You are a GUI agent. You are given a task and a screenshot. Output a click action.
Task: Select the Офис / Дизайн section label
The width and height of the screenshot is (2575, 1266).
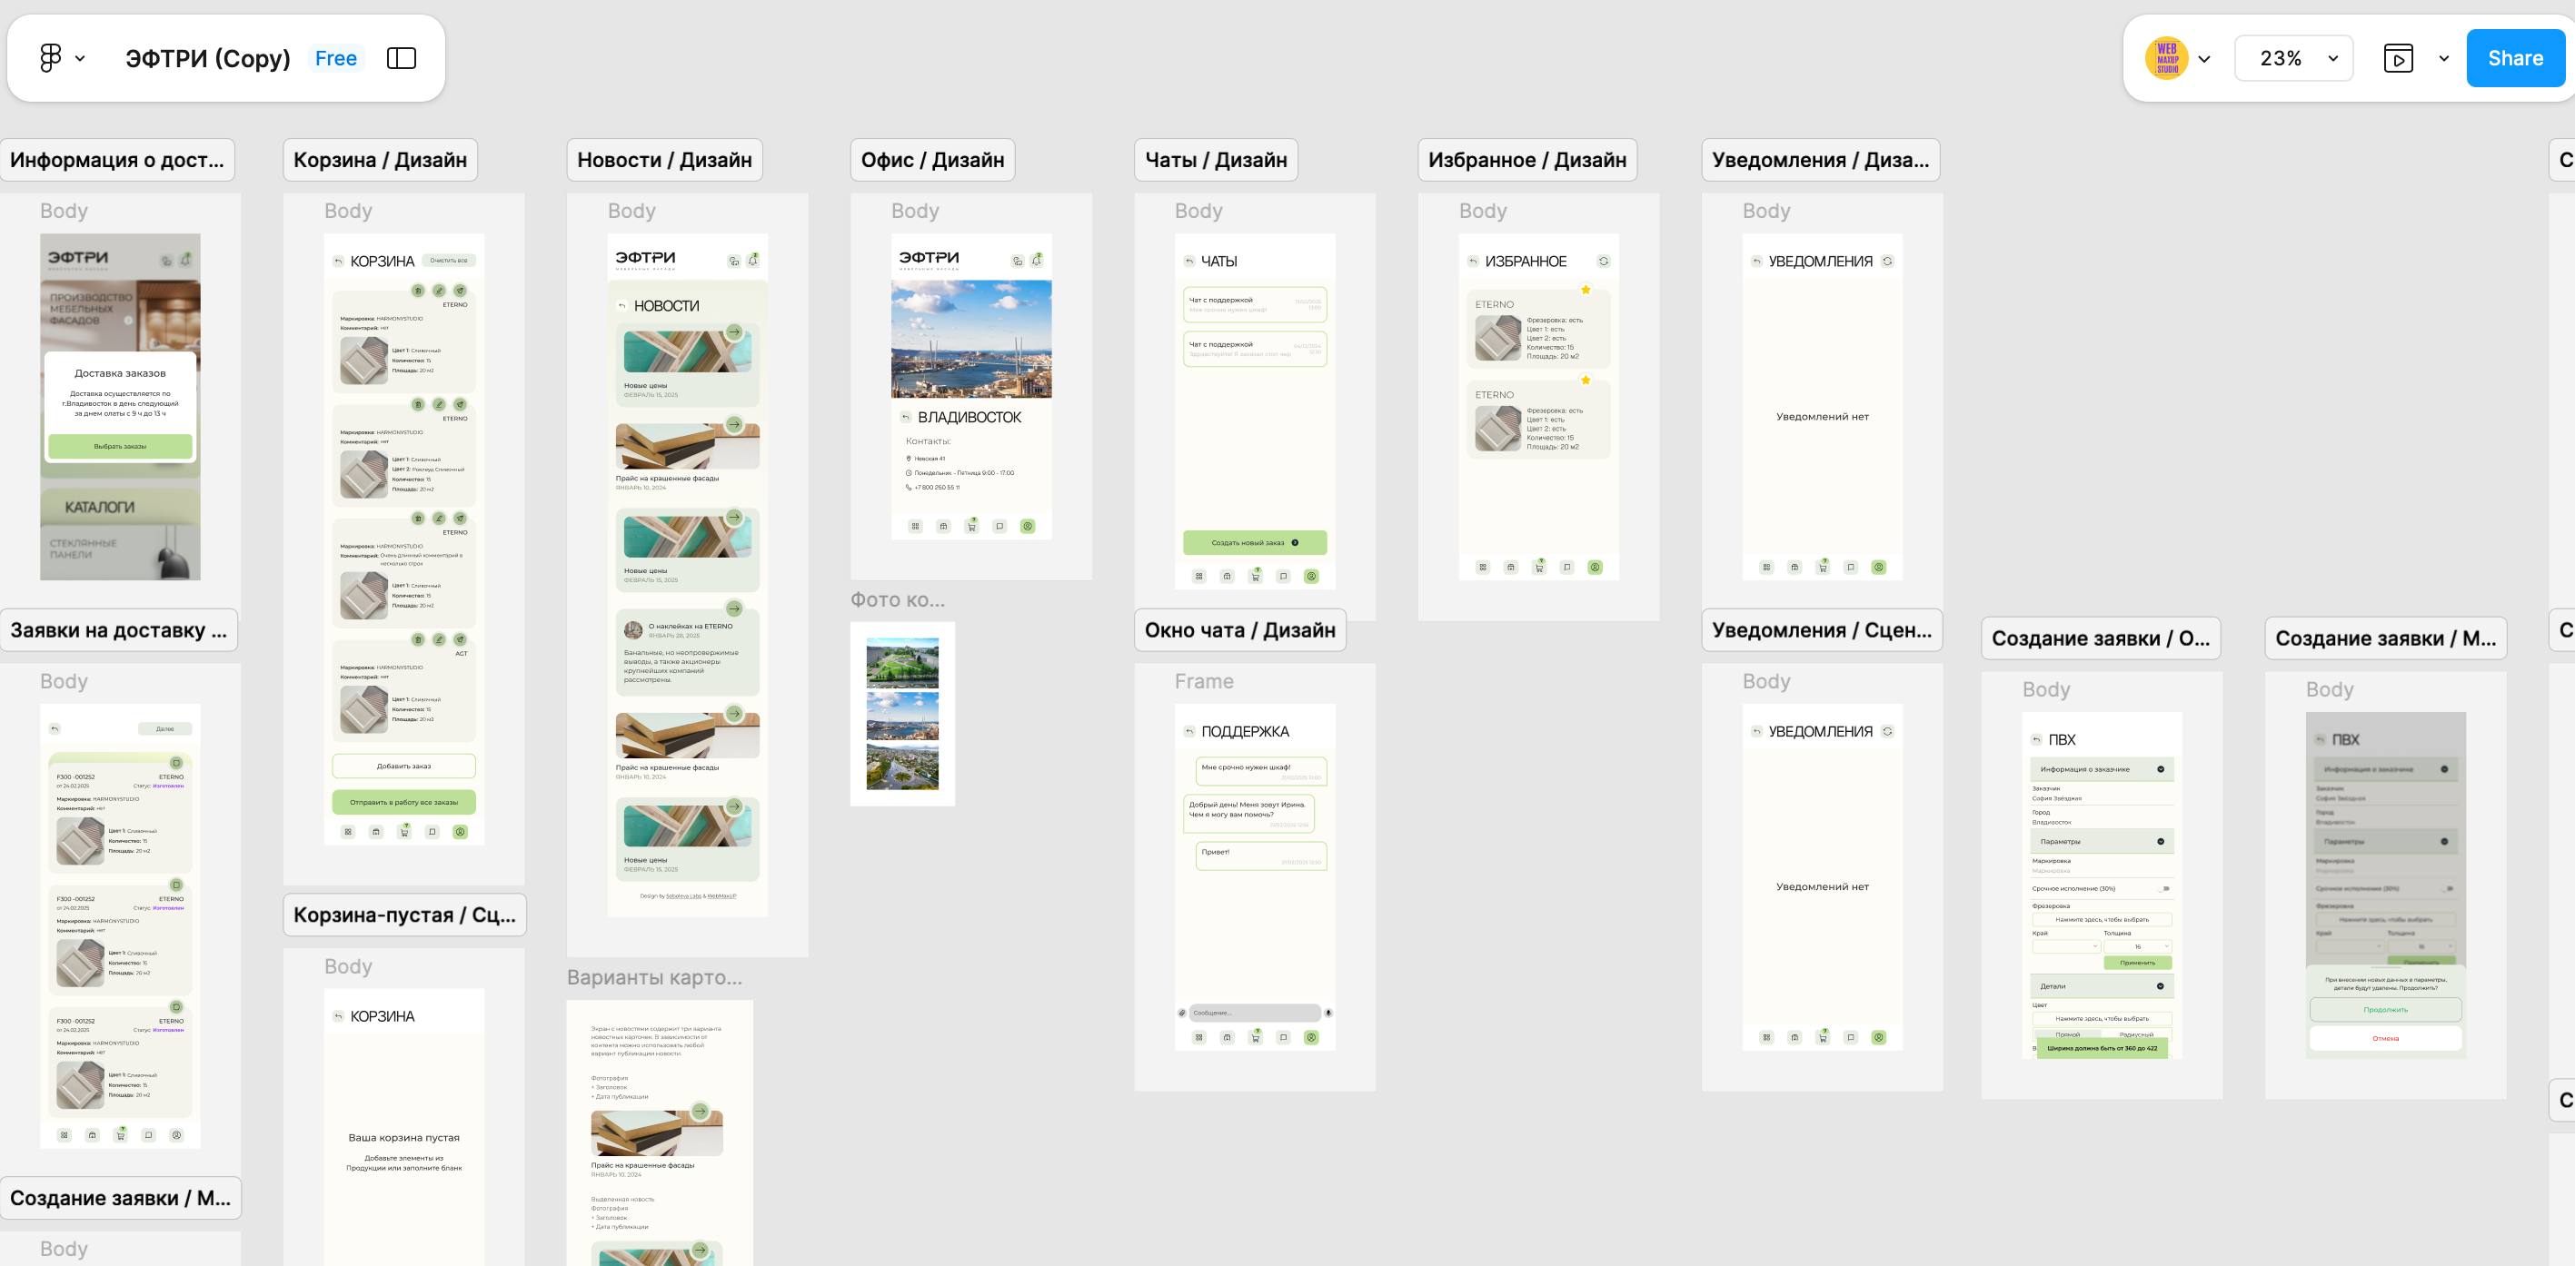tap(932, 160)
